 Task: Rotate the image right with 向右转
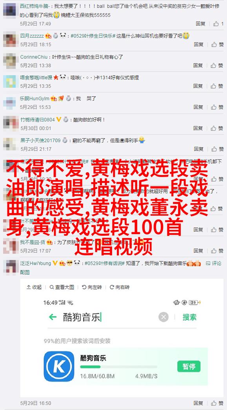click(120, 287)
